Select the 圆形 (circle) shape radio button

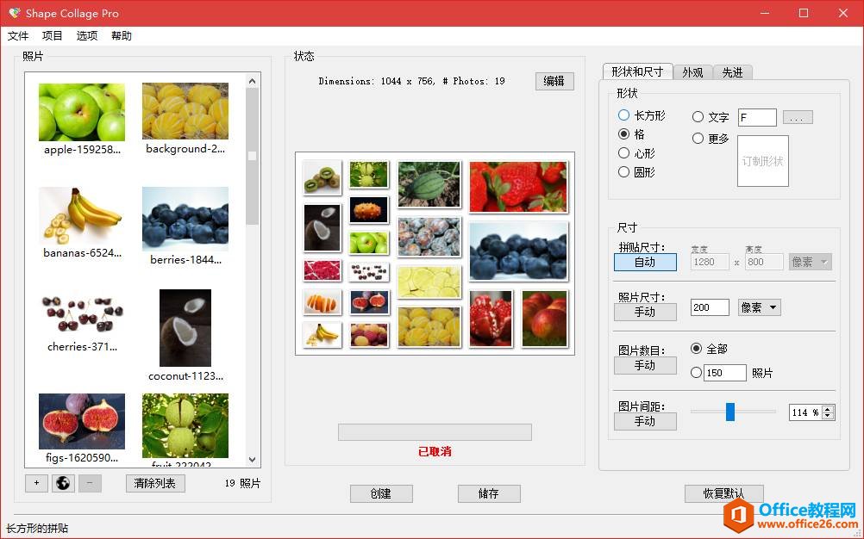pyautogui.click(x=623, y=171)
